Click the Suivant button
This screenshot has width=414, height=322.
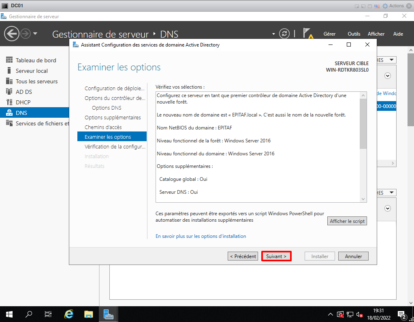(276, 256)
